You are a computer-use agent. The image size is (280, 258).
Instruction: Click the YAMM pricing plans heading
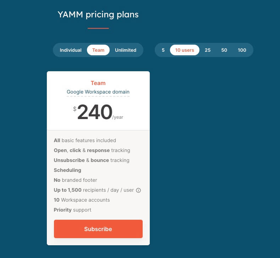(x=98, y=15)
